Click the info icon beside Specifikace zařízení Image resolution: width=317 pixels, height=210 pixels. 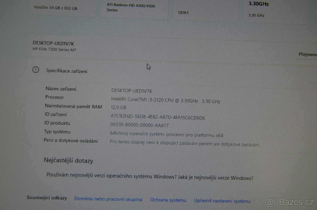click(35, 70)
